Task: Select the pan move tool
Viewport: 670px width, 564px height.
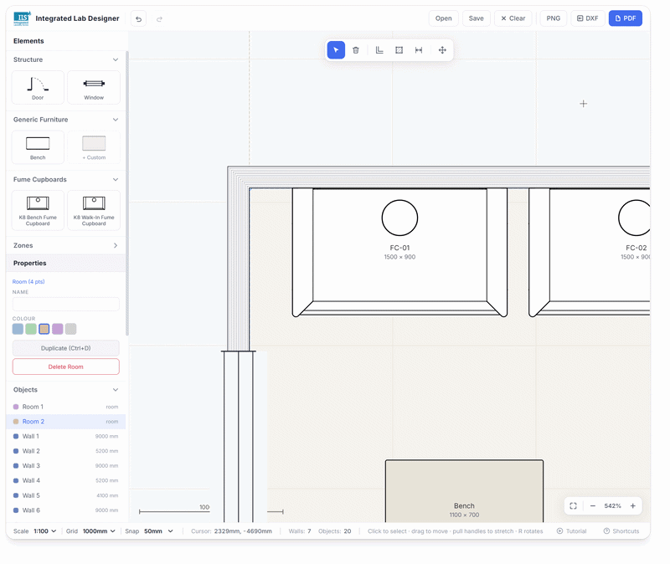Action: (442, 50)
